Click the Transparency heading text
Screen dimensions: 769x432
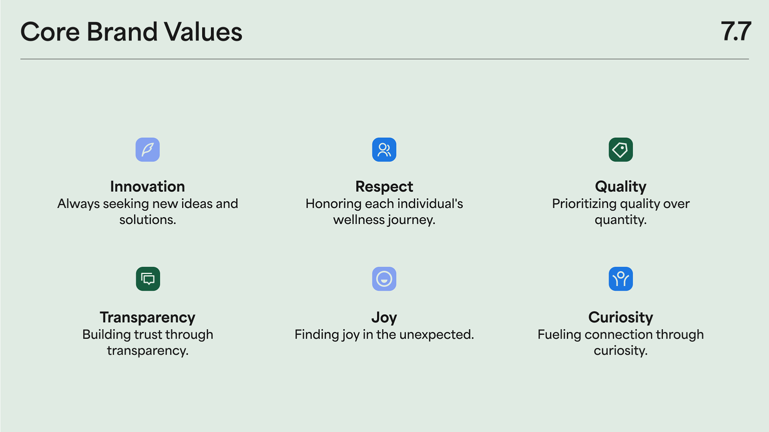[x=147, y=318]
